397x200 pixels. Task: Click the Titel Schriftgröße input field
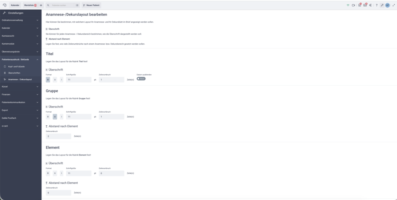point(79,80)
